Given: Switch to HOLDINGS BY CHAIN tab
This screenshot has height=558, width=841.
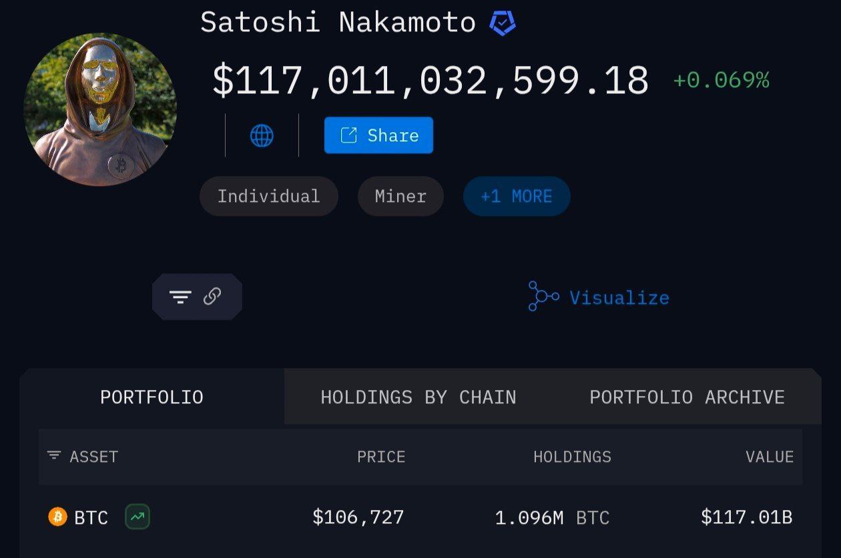Looking at the screenshot, I should click(x=418, y=397).
